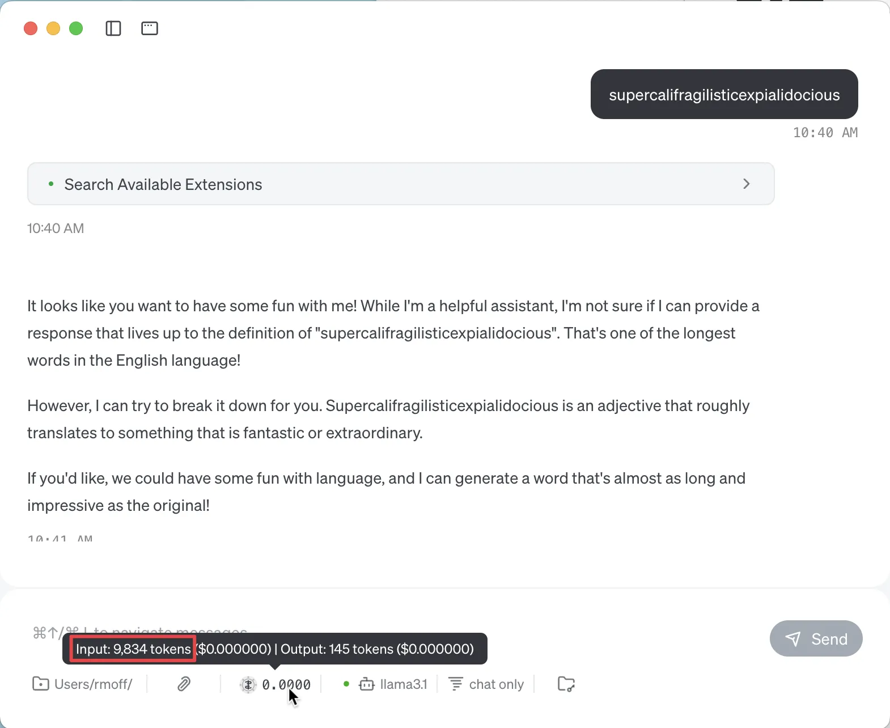Click the rightmost folder icon in the bottom bar
890x728 pixels.
coord(566,684)
